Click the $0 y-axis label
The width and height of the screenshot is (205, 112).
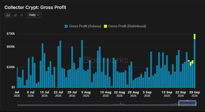[13, 87]
